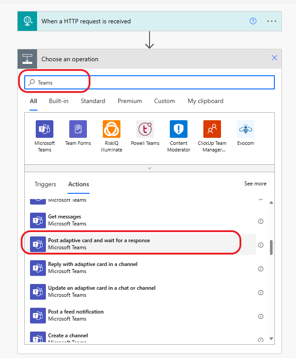Open help for the HTTP request trigger

(x=253, y=21)
